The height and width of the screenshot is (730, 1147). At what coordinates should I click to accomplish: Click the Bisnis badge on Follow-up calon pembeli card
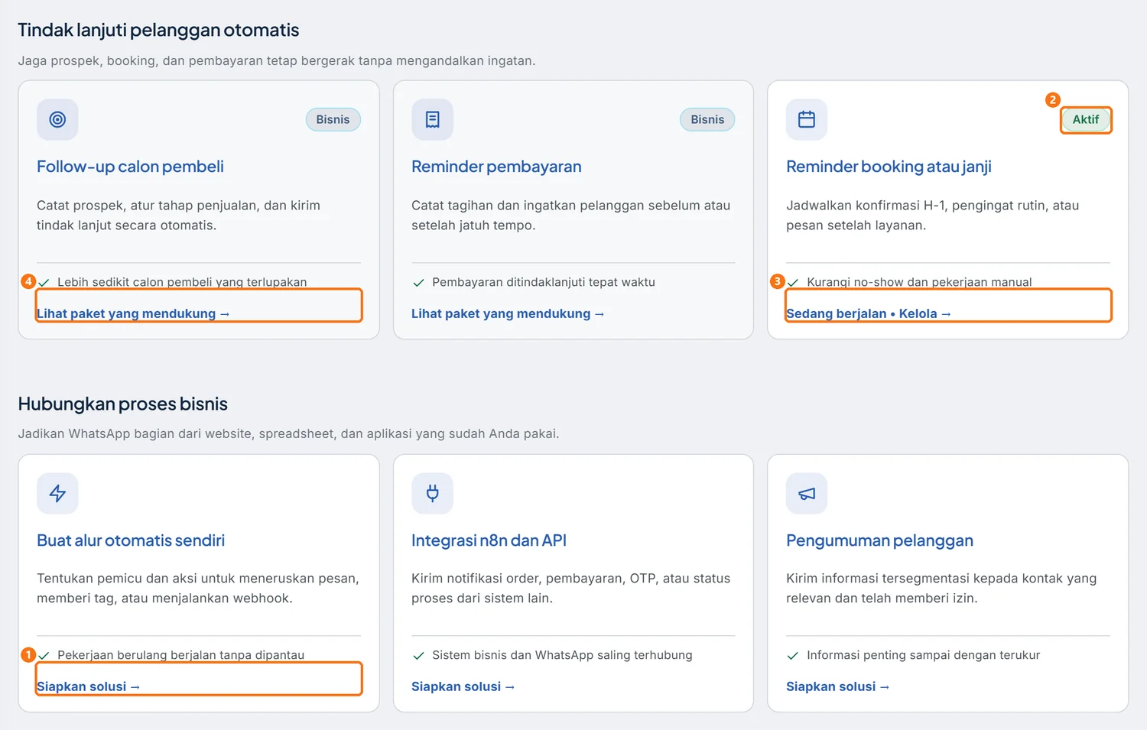tap(333, 119)
